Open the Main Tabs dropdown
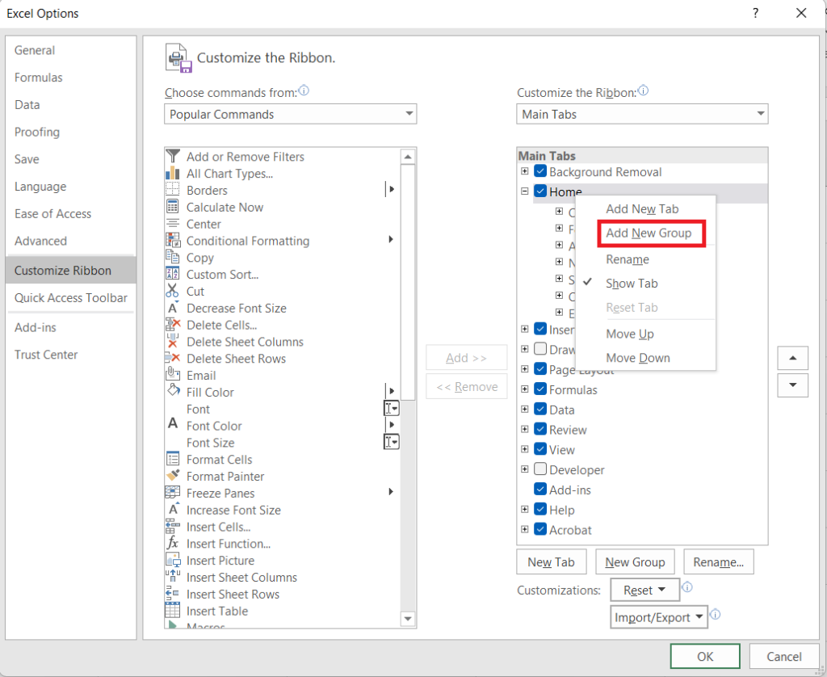 pyautogui.click(x=642, y=113)
